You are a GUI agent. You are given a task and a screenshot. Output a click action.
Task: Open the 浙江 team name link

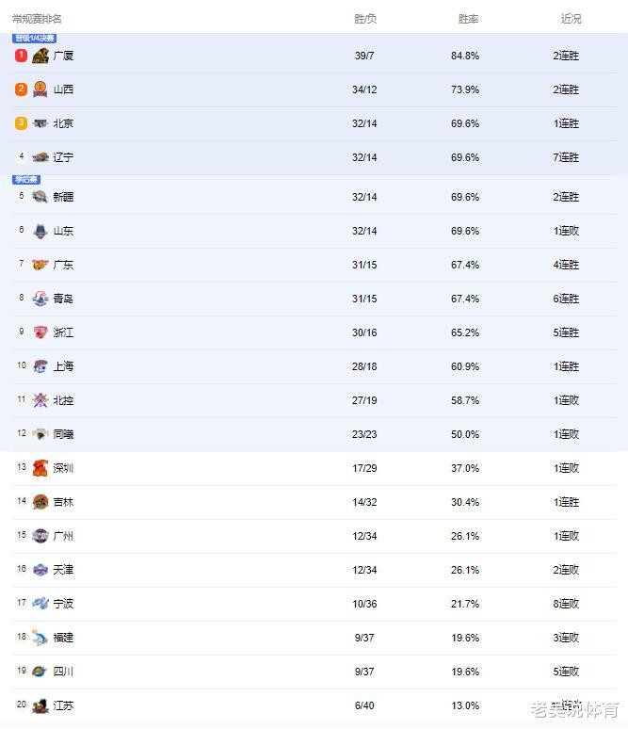[x=63, y=332]
